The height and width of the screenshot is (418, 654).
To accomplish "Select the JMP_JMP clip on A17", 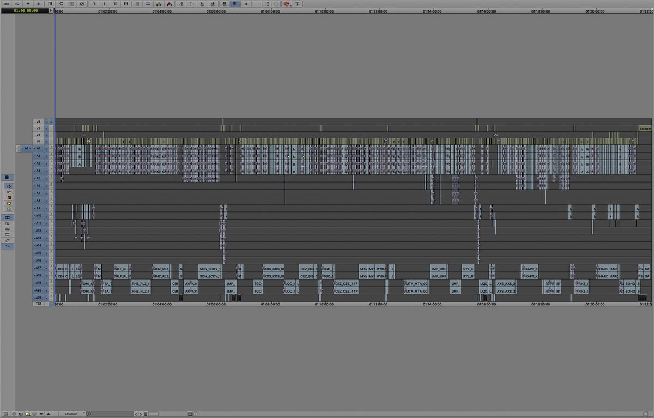I will point(439,269).
